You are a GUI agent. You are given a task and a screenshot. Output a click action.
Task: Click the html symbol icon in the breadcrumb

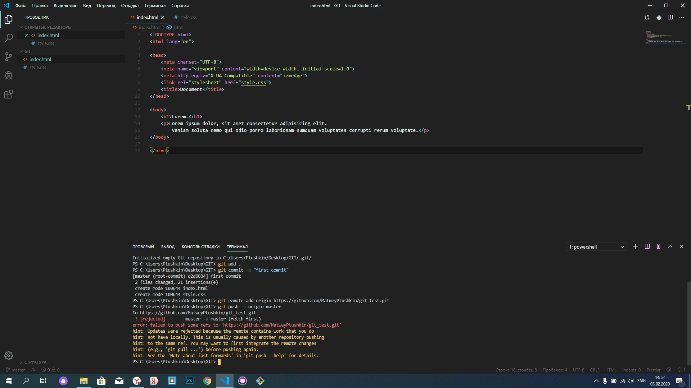coord(169,27)
